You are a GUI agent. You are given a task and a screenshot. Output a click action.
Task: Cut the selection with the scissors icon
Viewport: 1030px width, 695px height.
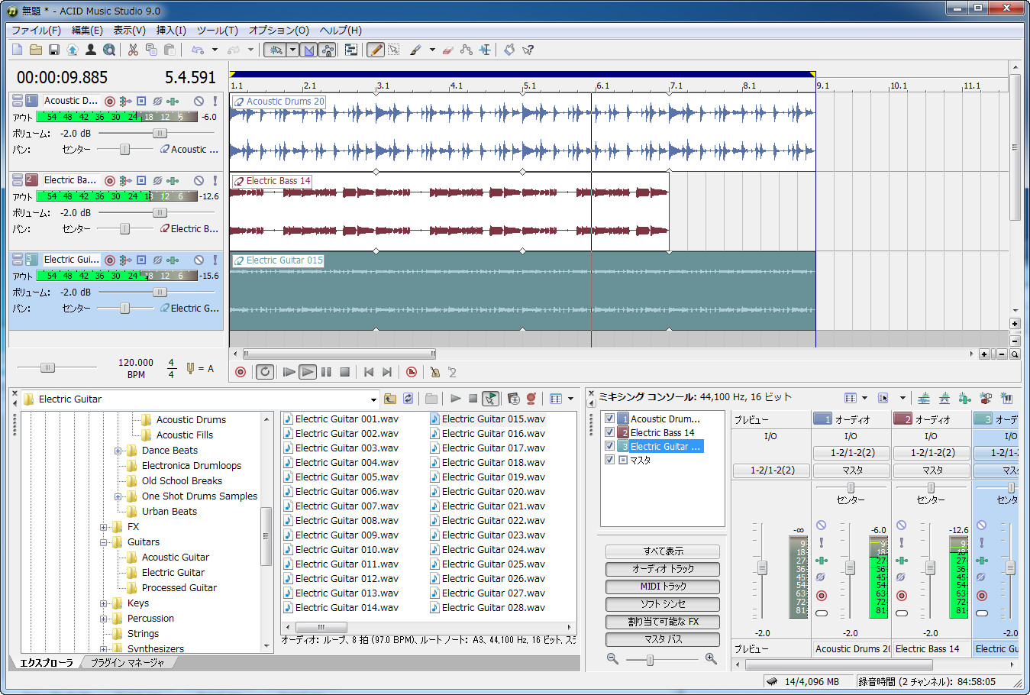click(x=133, y=50)
